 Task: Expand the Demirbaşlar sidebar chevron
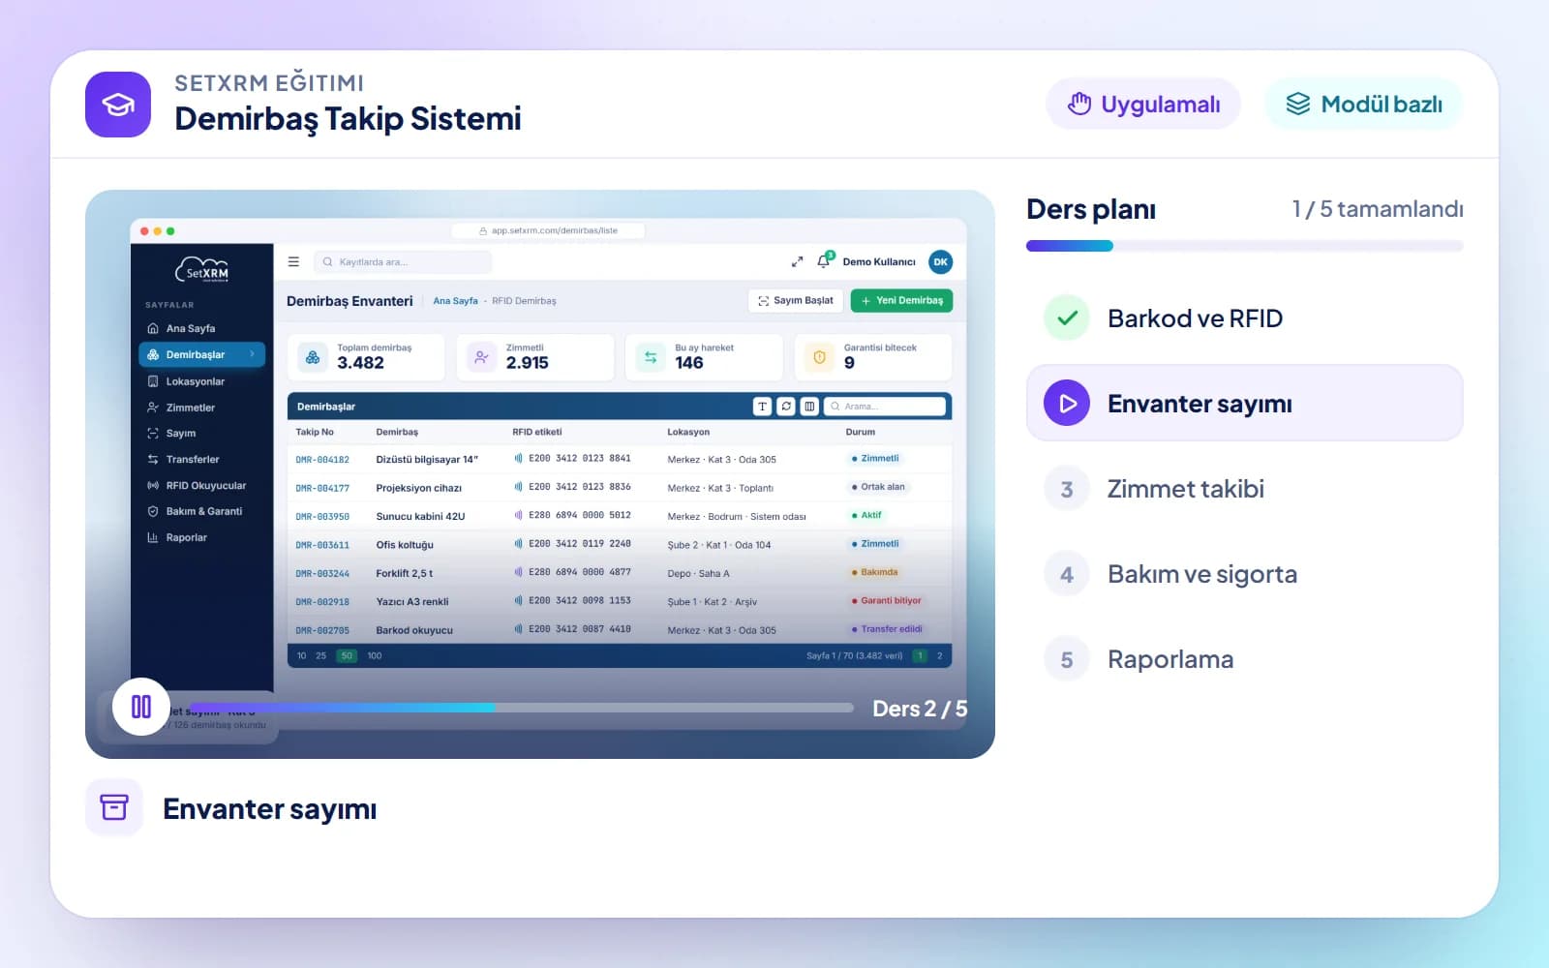(x=252, y=354)
